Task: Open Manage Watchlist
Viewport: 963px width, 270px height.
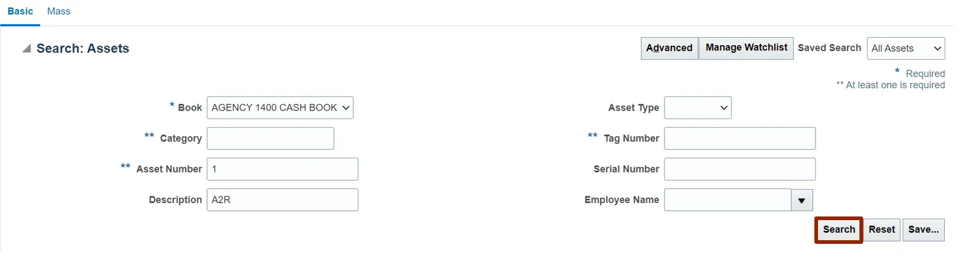Action: pyautogui.click(x=746, y=48)
